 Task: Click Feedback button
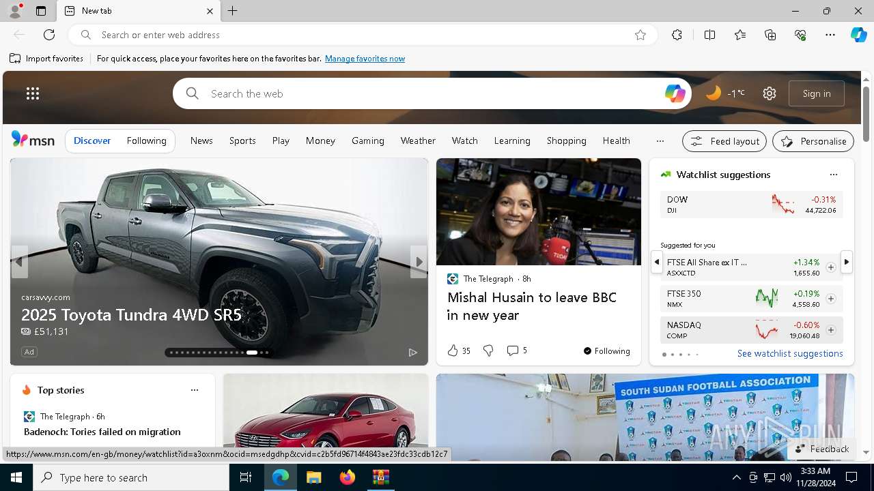click(822, 449)
